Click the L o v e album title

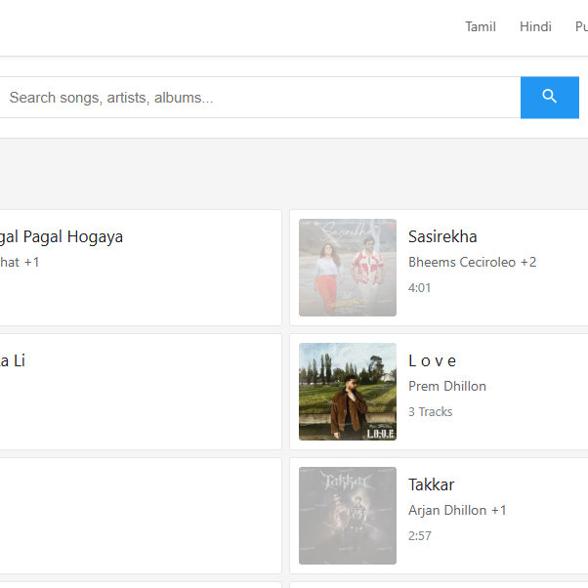[433, 360]
